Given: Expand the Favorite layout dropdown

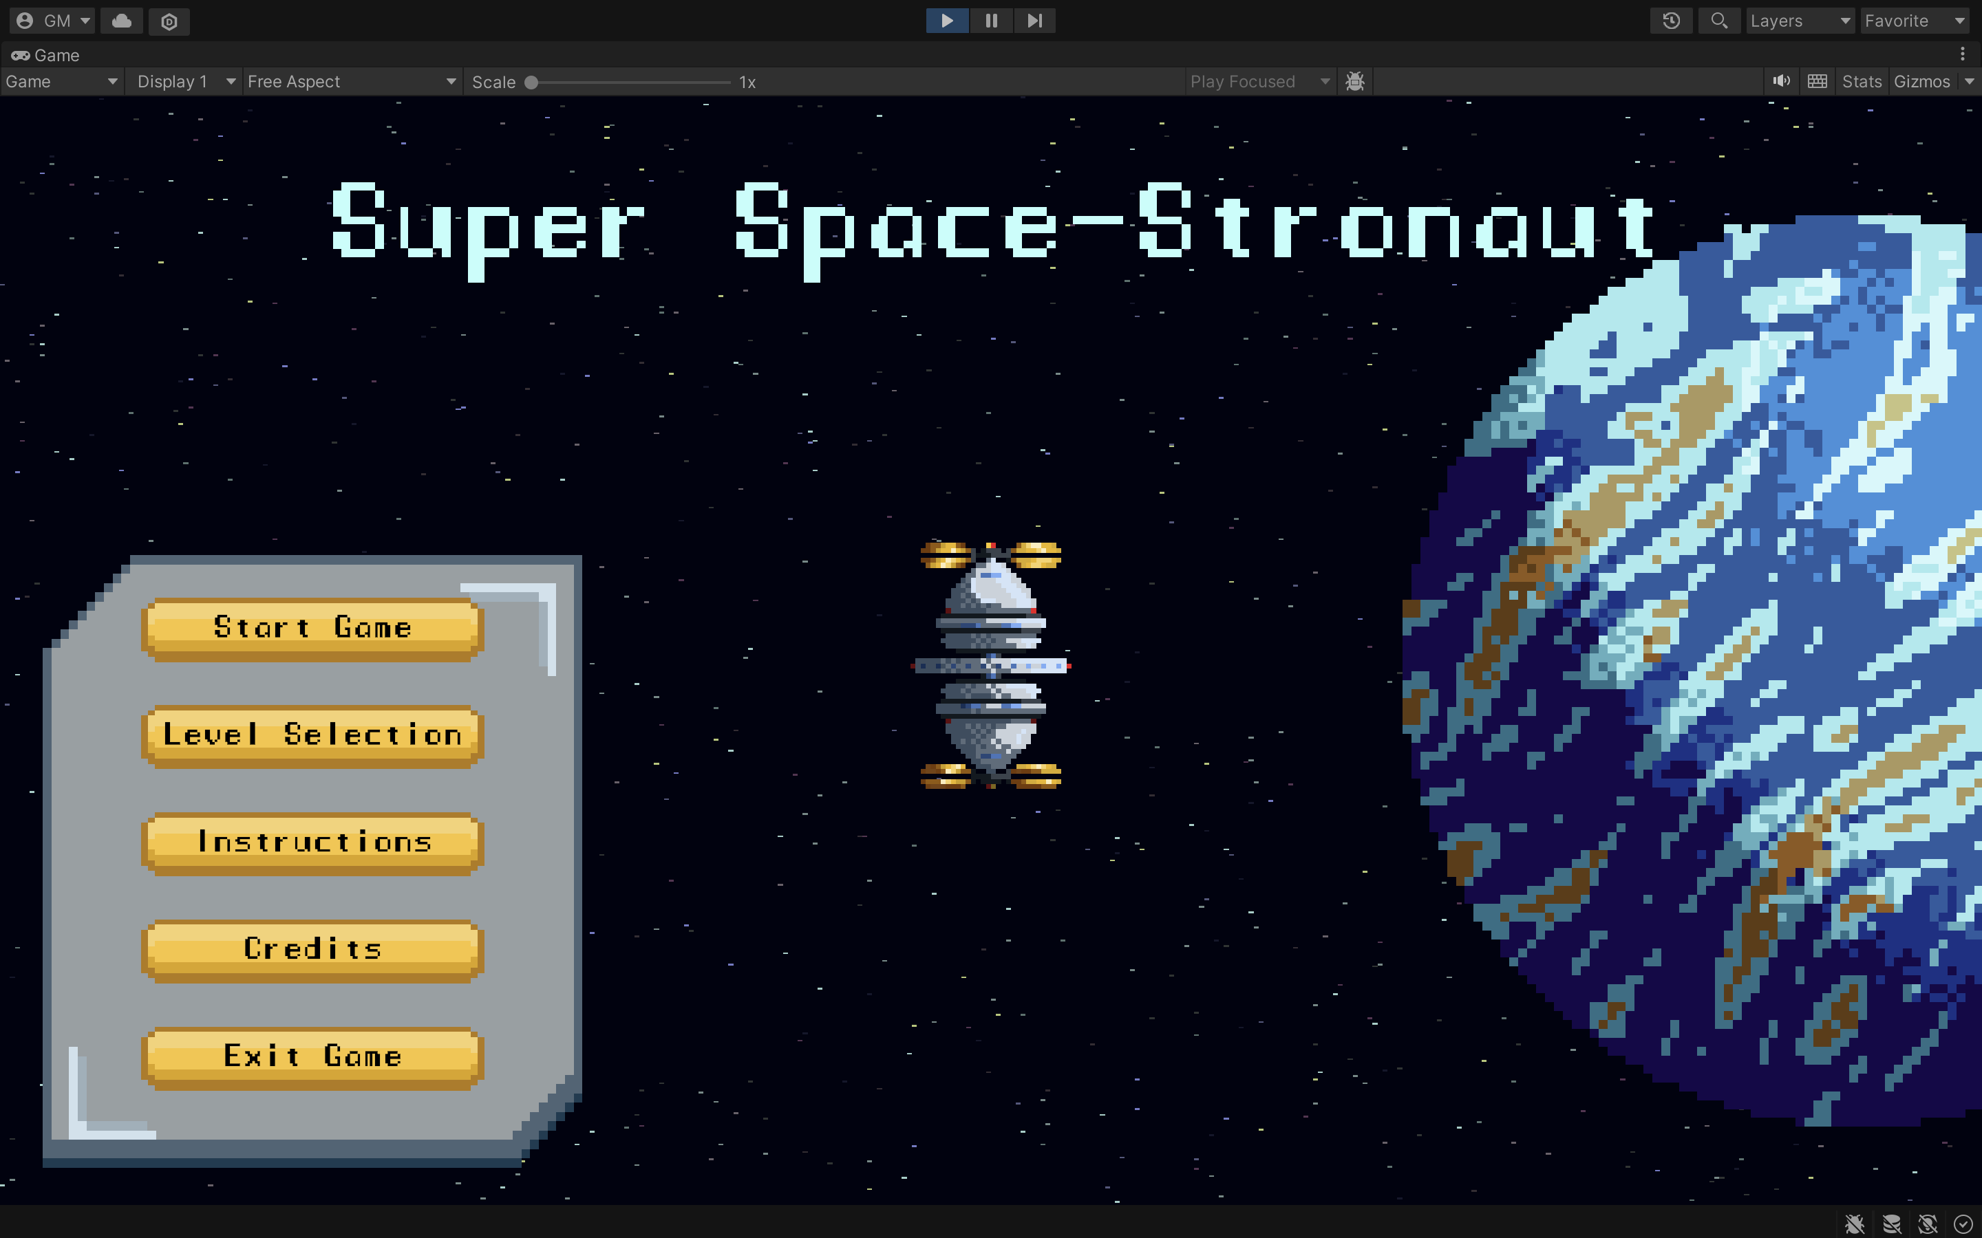Looking at the screenshot, I should (x=1916, y=21).
